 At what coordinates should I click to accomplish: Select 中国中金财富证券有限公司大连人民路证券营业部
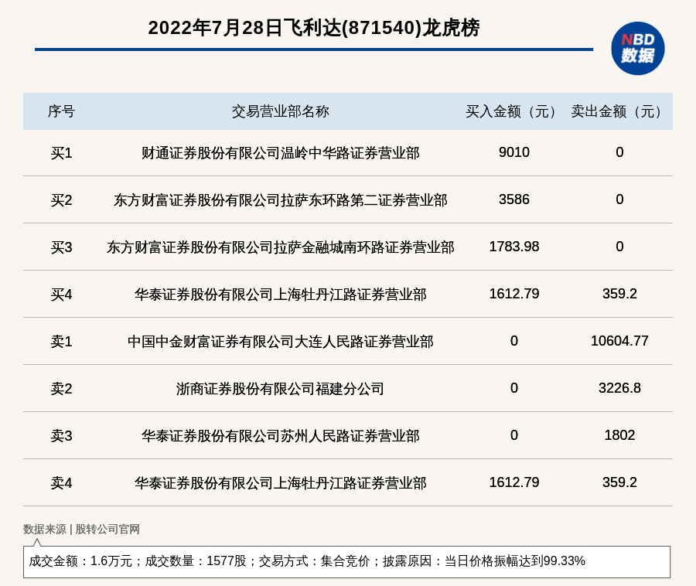281,342
